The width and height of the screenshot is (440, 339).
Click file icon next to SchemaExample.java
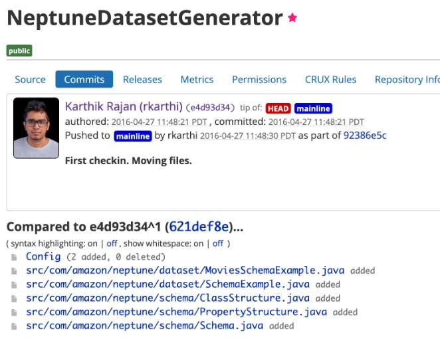[x=14, y=285]
